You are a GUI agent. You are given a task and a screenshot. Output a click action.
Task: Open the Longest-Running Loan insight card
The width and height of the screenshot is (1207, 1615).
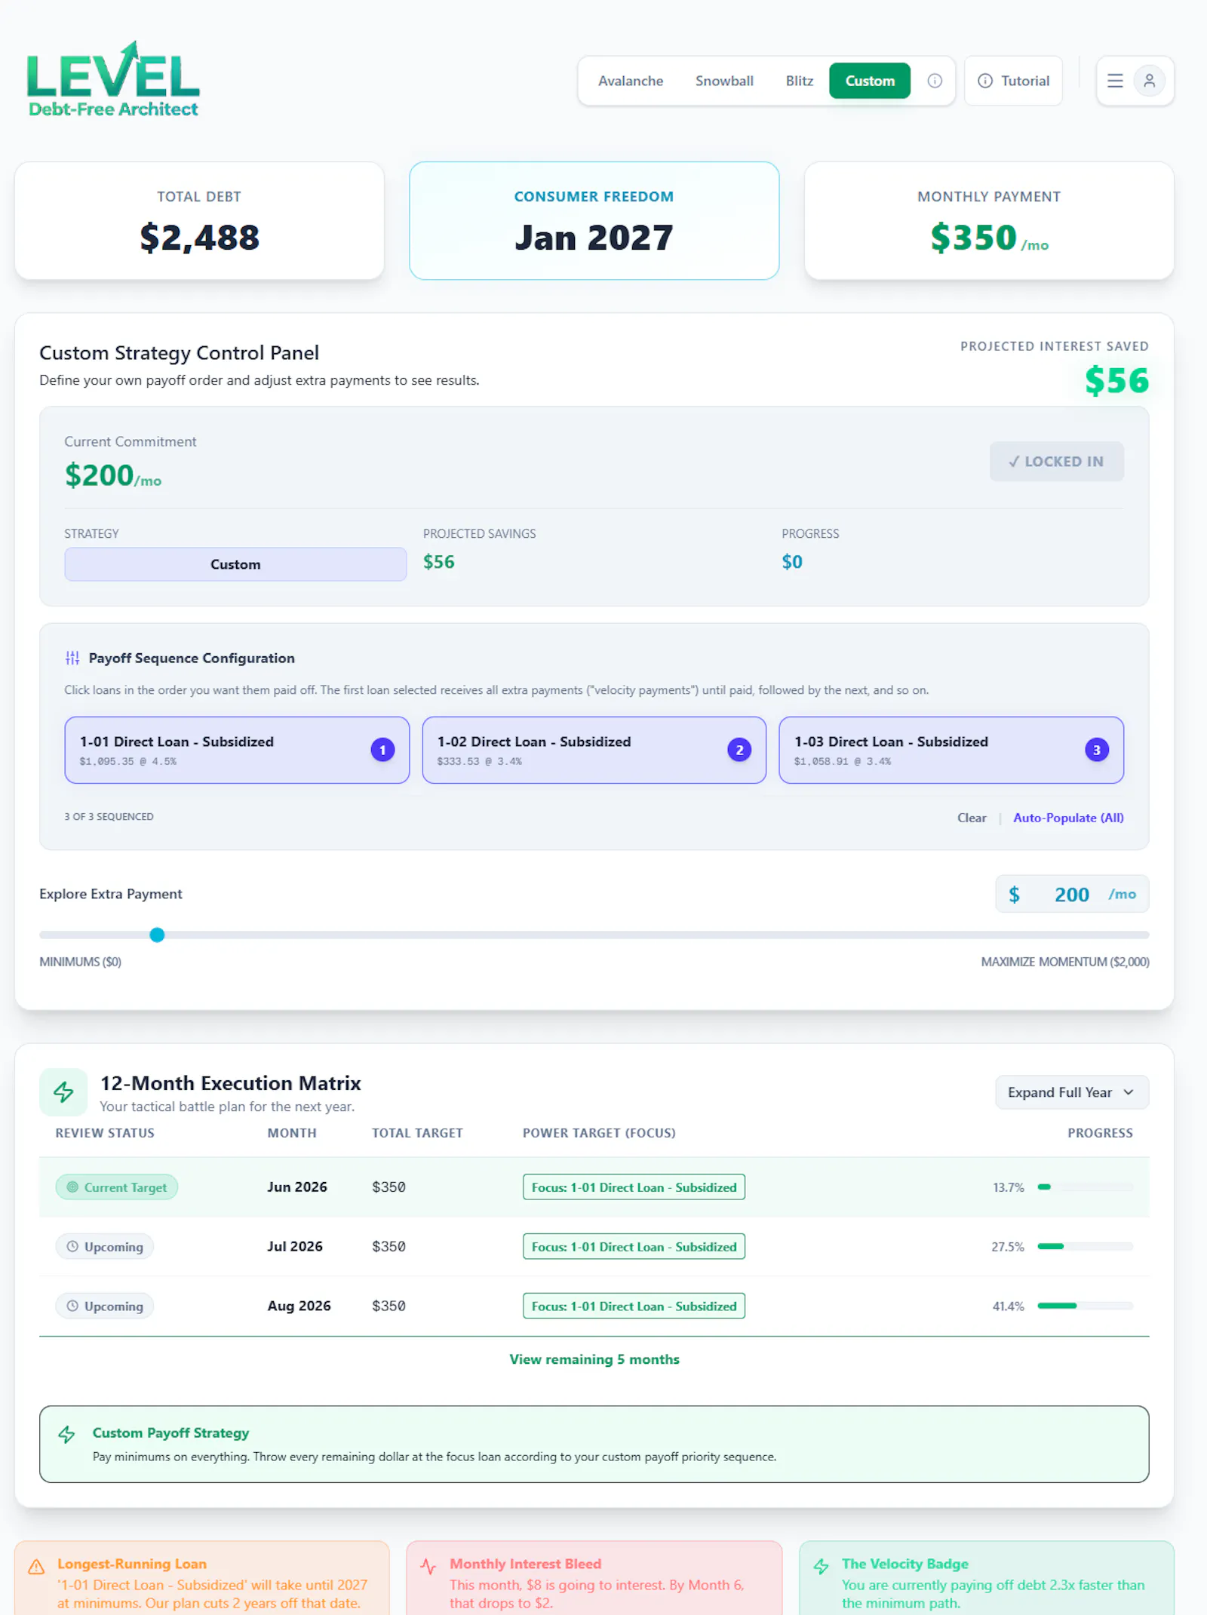[202, 1578]
